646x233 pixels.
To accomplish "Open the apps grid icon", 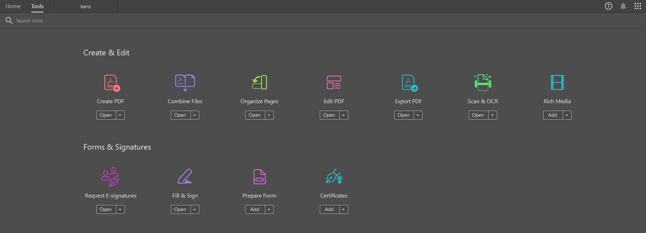I will [x=638, y=6].
